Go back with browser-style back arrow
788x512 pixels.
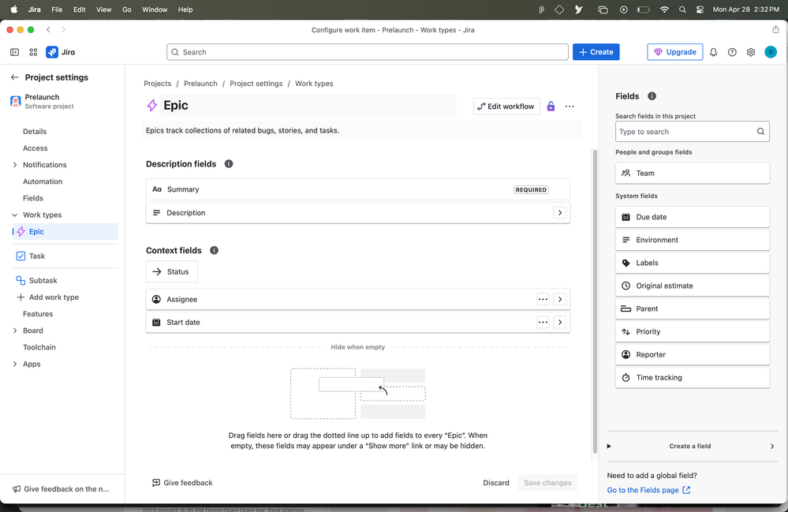(48, 30)
